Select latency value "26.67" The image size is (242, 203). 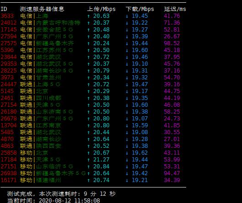(172, 36)
